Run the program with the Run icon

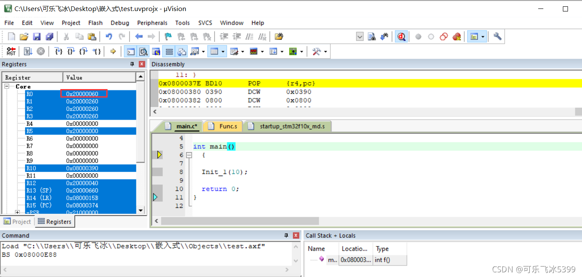click(x=28, y=51)
